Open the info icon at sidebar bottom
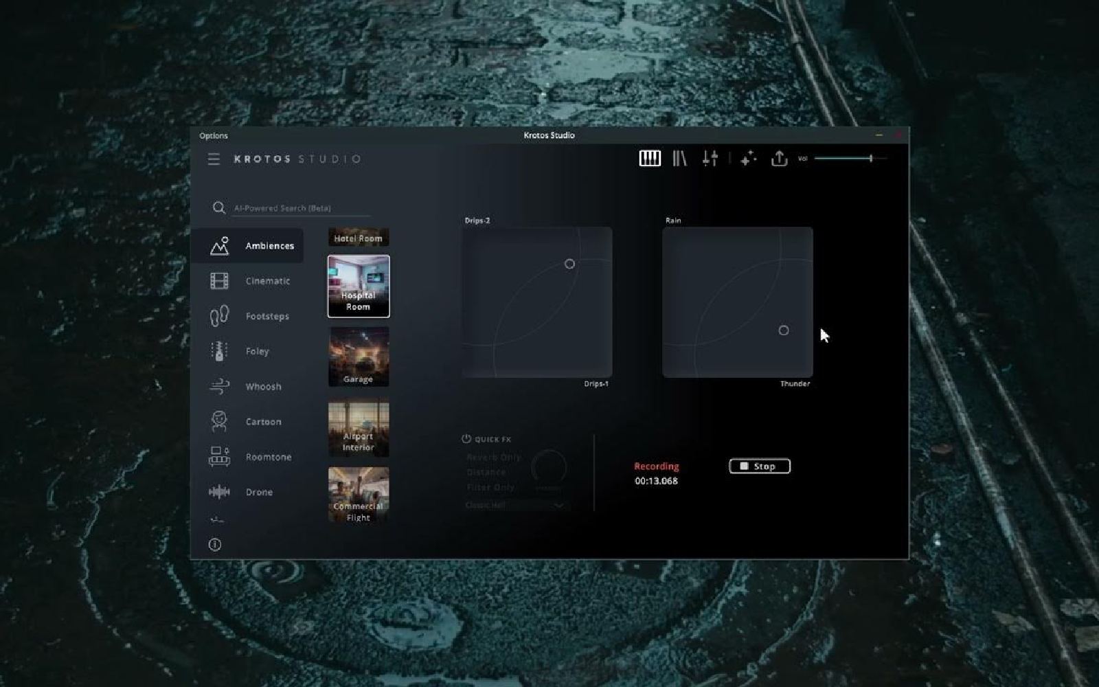1099x687 pixels. (x=215, y=545)
